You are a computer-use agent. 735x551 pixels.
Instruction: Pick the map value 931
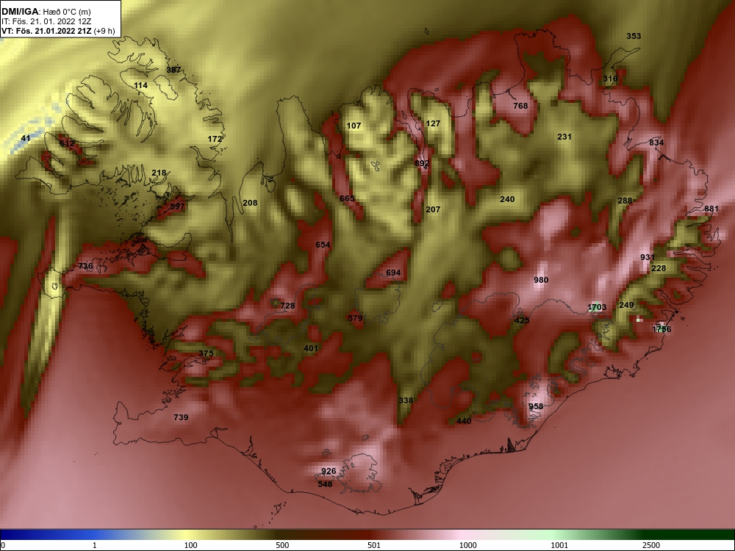click(648, 257)
